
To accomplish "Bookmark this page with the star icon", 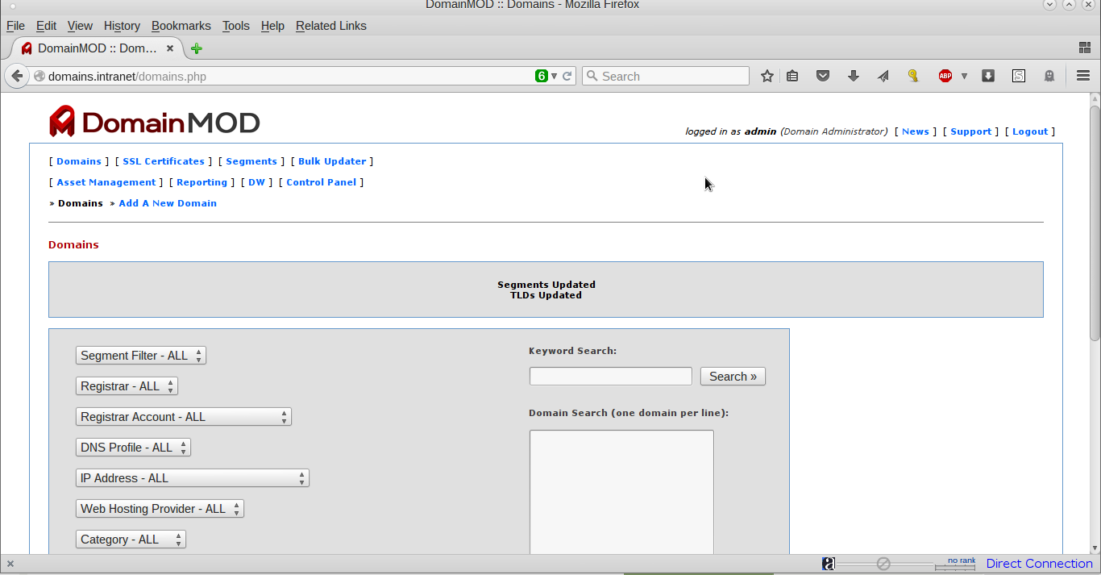I will click(x=767, y=76).
